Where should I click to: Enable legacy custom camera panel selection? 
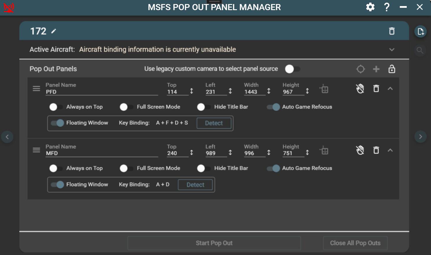292,69
